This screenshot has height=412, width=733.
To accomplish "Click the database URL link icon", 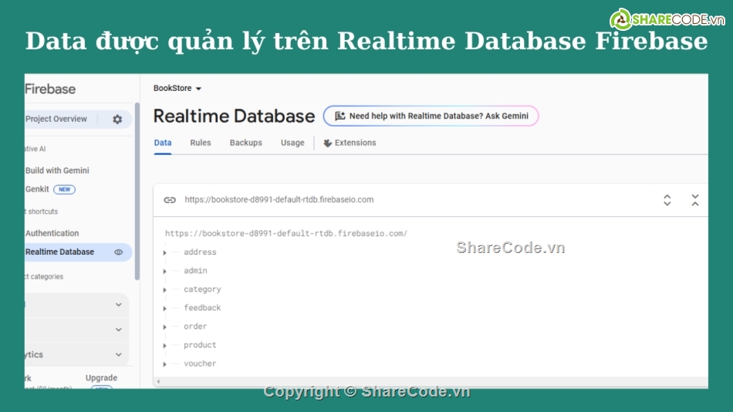I will click(170, 200).
